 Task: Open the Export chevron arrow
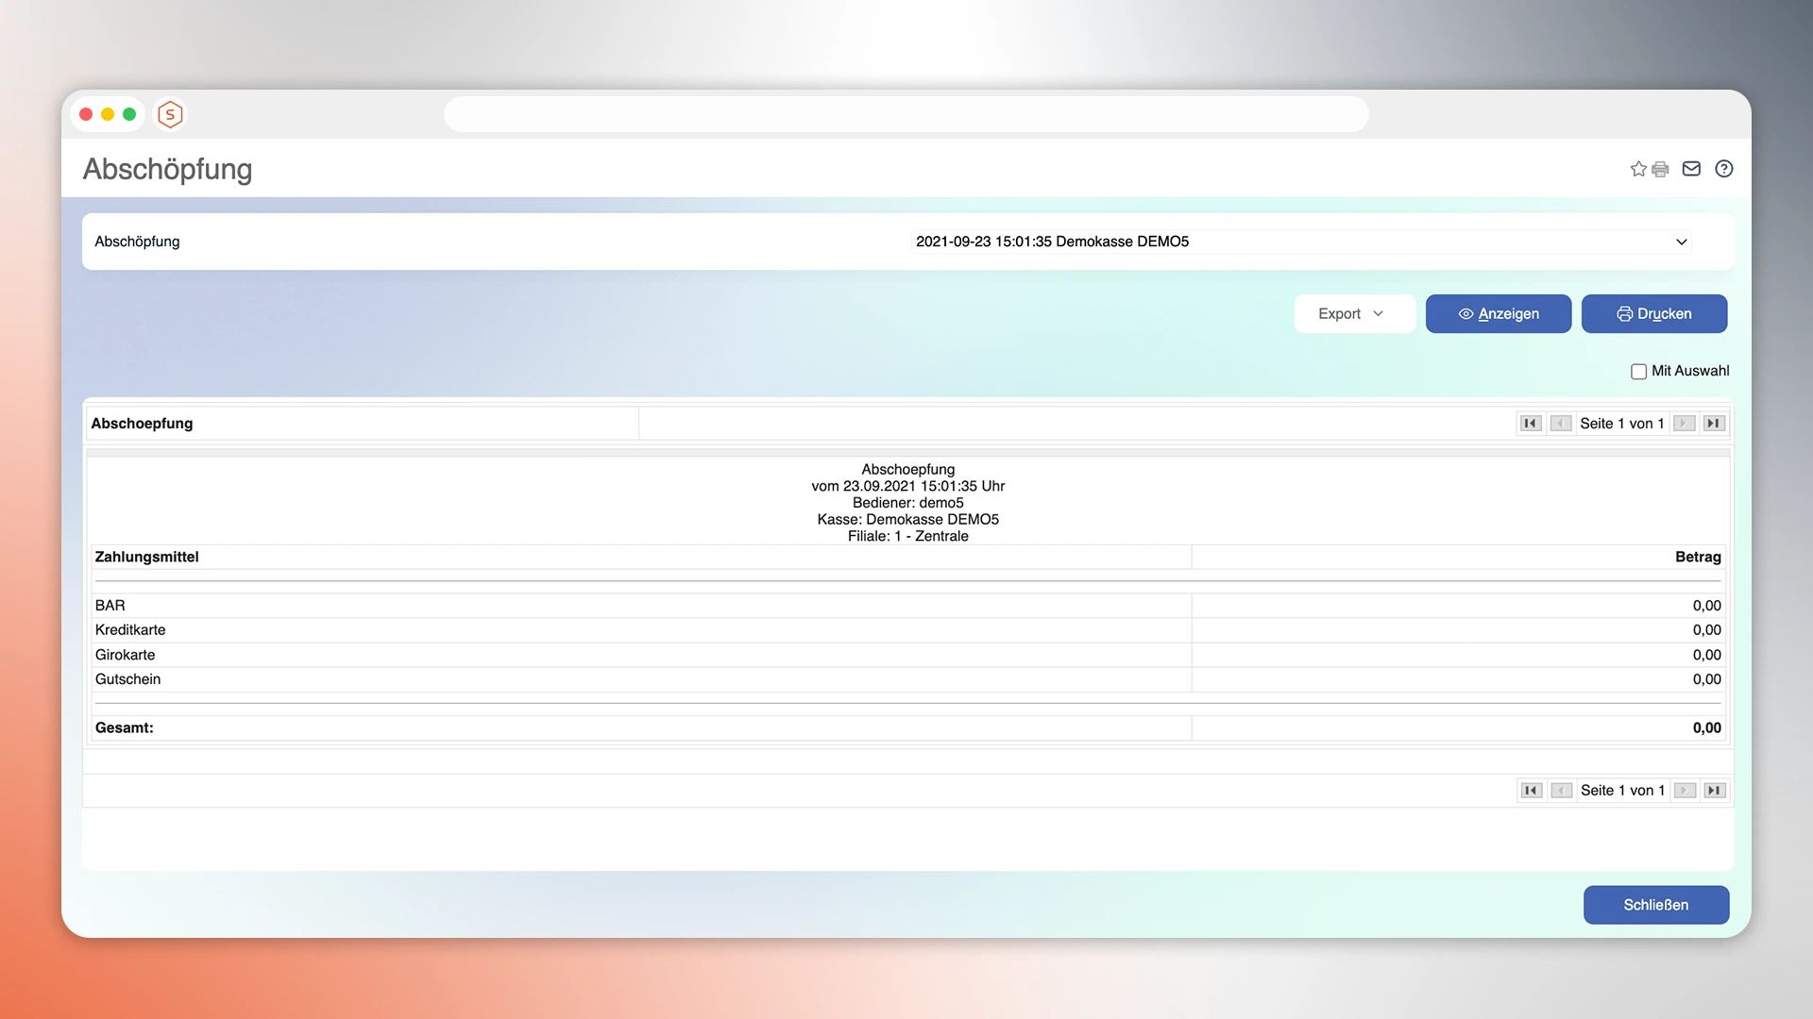click(1380, 313)
